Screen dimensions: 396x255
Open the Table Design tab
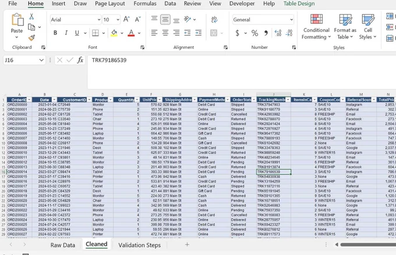point(299,3)
